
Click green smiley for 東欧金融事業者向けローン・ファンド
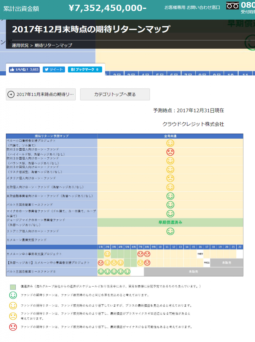[x=170, y=196]
